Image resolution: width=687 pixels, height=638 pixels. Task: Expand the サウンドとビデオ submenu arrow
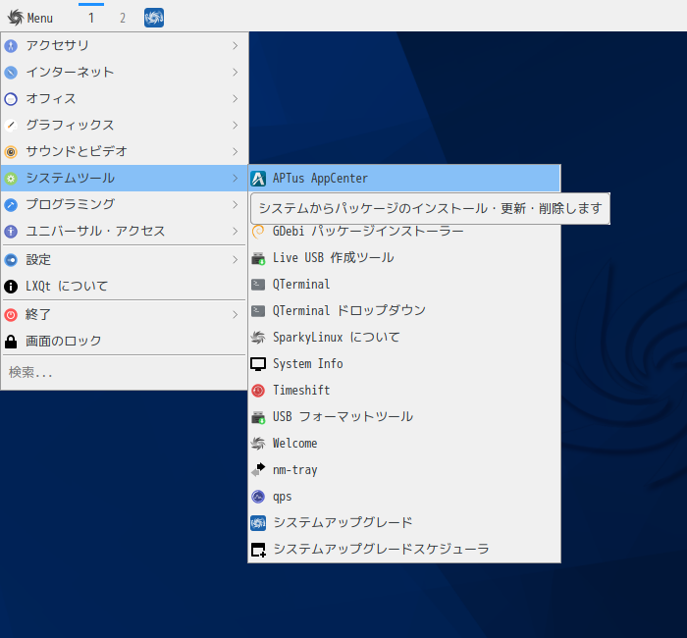(x=236, y=151)
